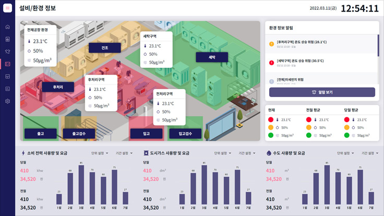The height and width of the screenshot is (216, 384).
Task: Click the orange warning icon for 후처리구역 alert
Action: coord(271,43)
